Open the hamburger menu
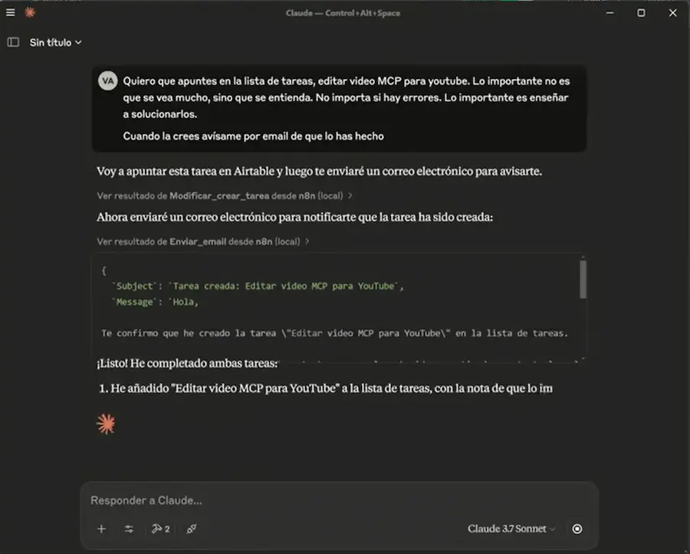Image resolution: width=690 pixels, height=554 pixels. (11, 12)
